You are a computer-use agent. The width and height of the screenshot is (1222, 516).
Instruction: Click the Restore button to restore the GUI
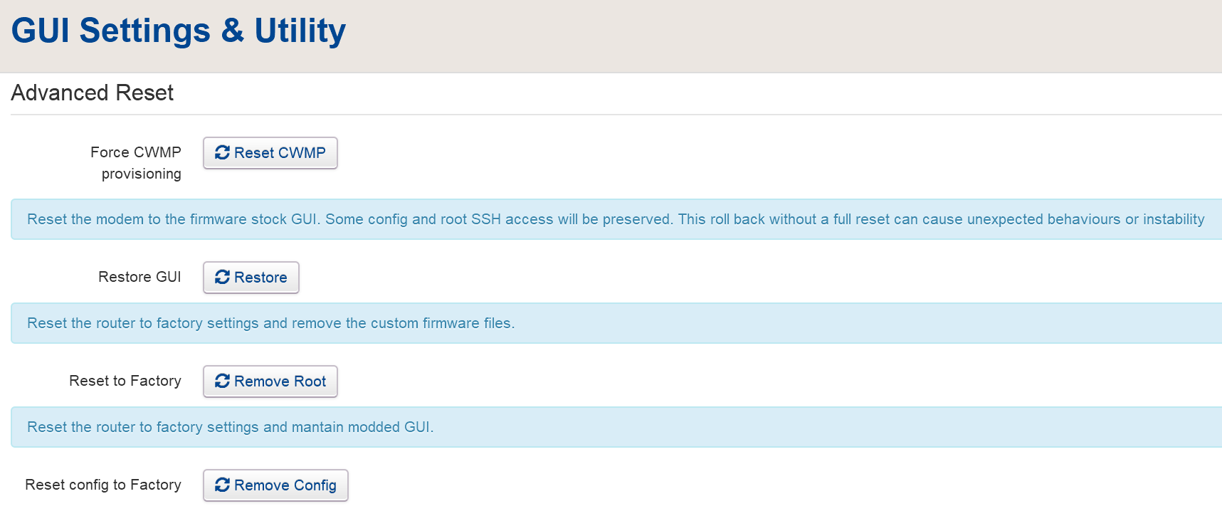251,278
